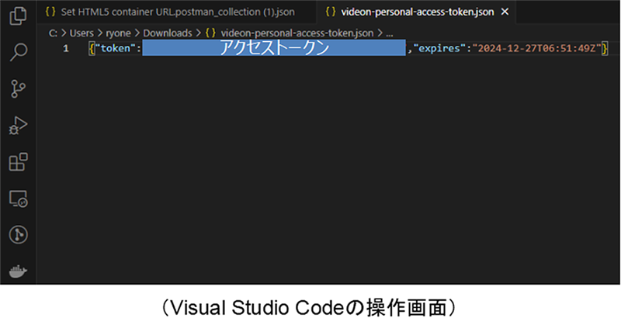Open the breadcrumb file name videon-personal-access-token.json
This screenshot has height=325, width=621.
[x=297, y=33]
